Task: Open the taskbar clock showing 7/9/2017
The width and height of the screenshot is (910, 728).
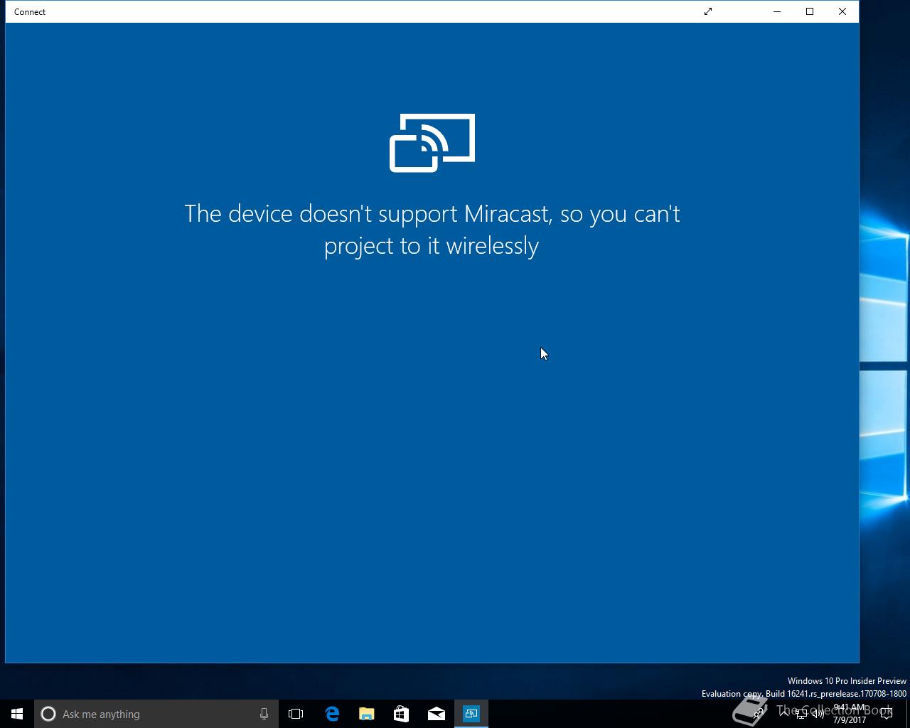Action: [x=850, y=714]
